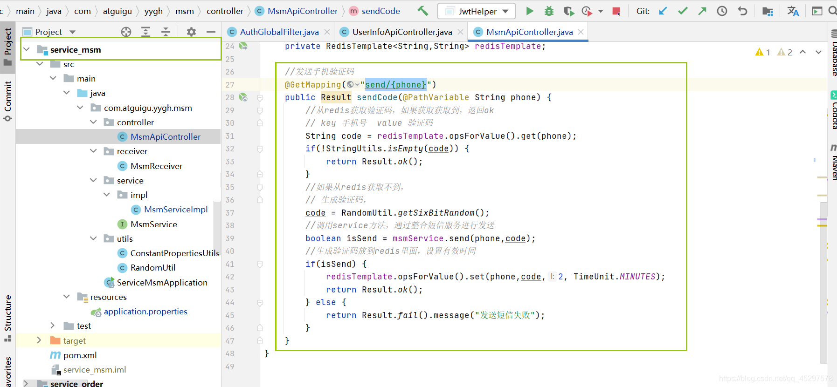The image size is (837, 387).
Task: Click the weak warning count 2 indicator
Action: (785, 52)
